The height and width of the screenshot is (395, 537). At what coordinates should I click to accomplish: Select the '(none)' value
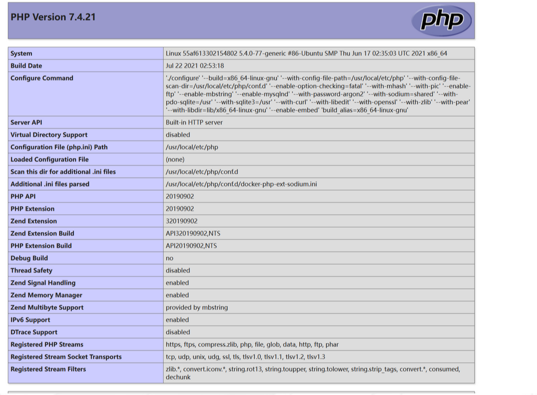pos(175,159)
